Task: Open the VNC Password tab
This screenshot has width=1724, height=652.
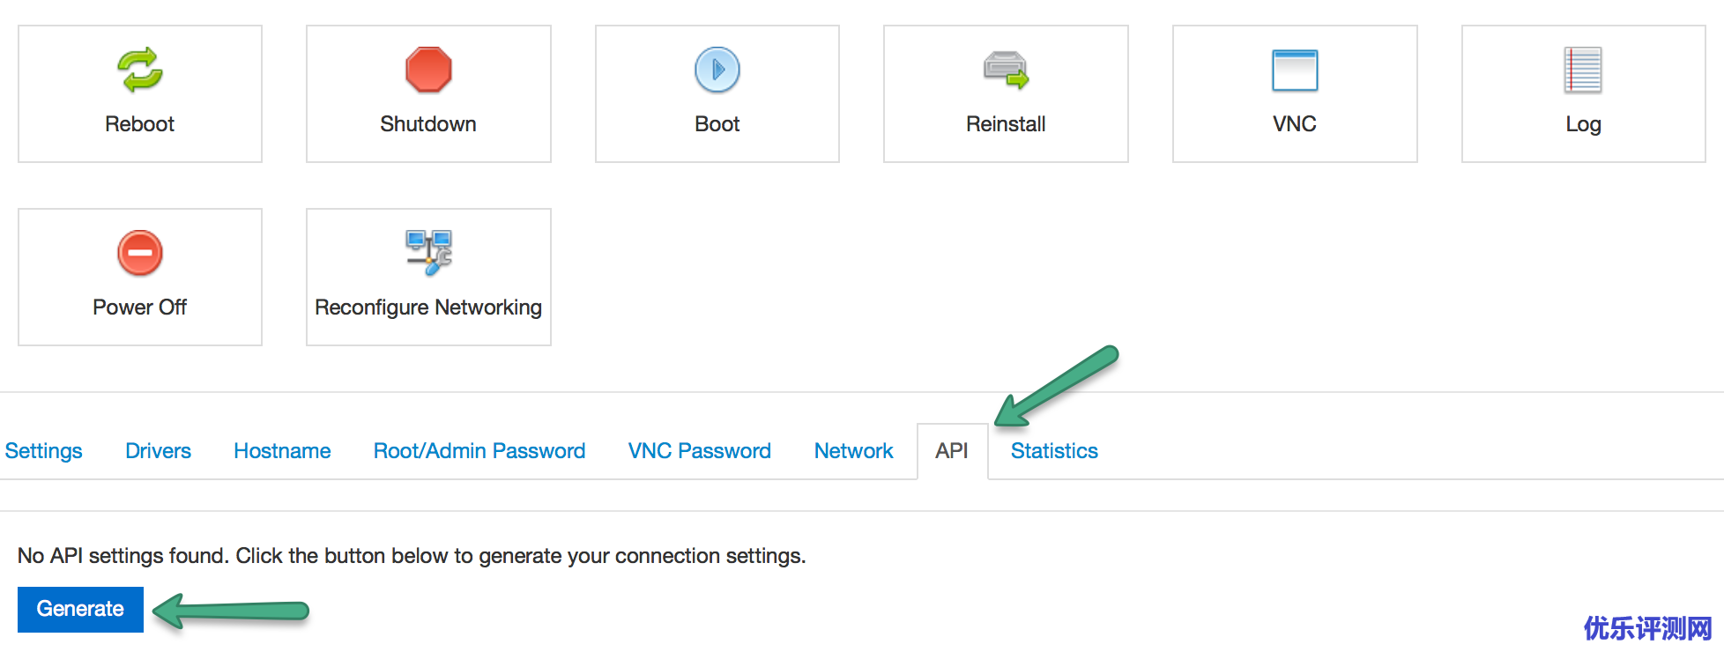Action: click(x=700, y=451)
